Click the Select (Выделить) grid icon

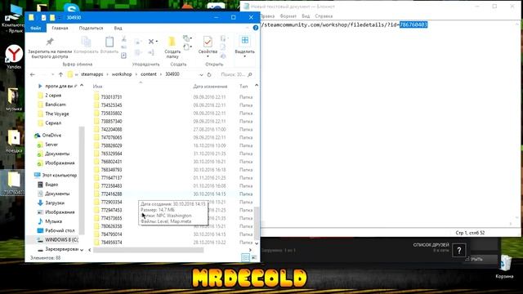(x=245, y=40)
